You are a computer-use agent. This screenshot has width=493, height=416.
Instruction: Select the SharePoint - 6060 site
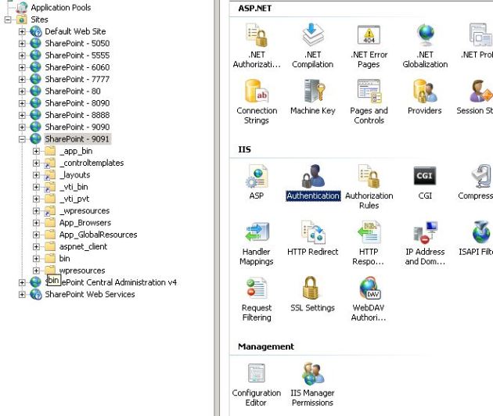(x=77, y=67)
